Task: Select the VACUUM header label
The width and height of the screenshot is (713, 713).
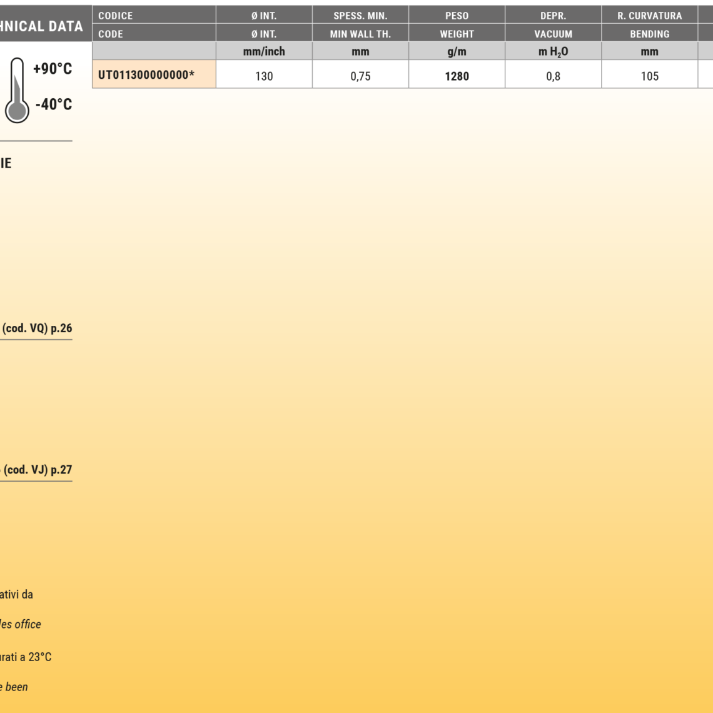Action: (x=553, y=34)
